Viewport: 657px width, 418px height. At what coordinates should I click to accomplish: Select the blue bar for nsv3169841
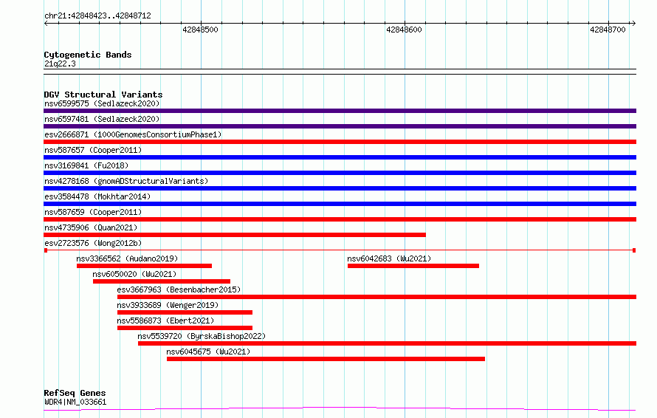340,173
